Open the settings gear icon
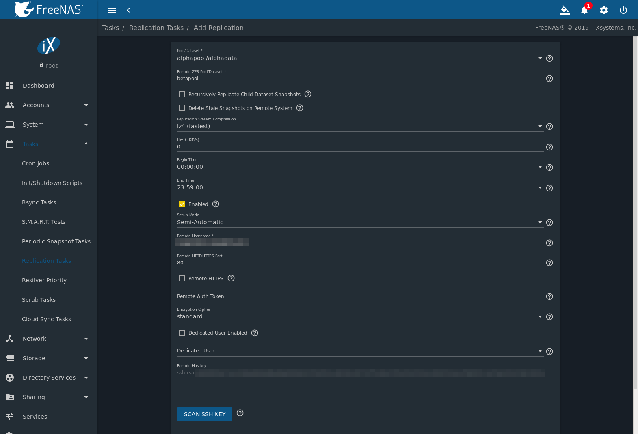This screenshot has width=638, height=434. pyautogui.click(x=604, y=10)
